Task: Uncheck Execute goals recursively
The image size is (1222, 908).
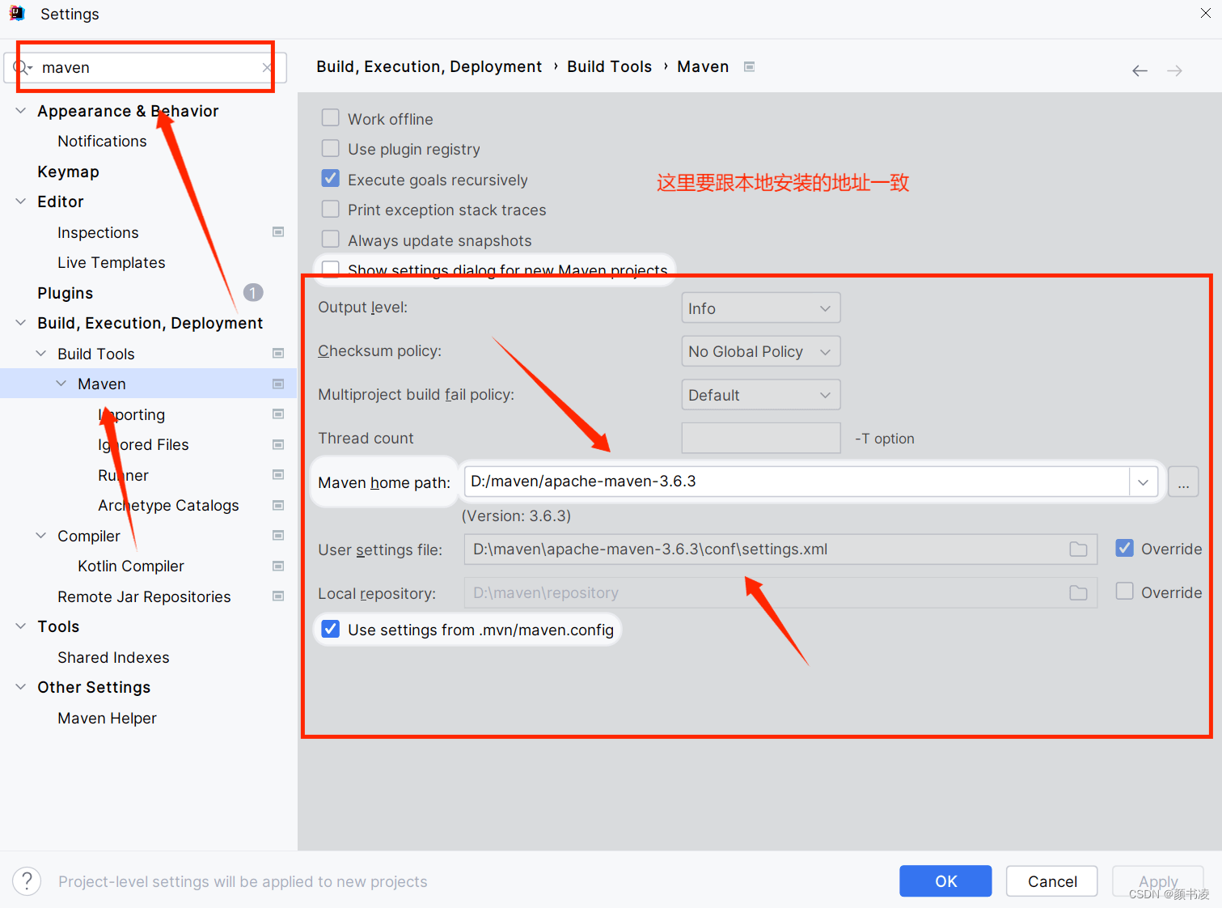Action: 330,179
